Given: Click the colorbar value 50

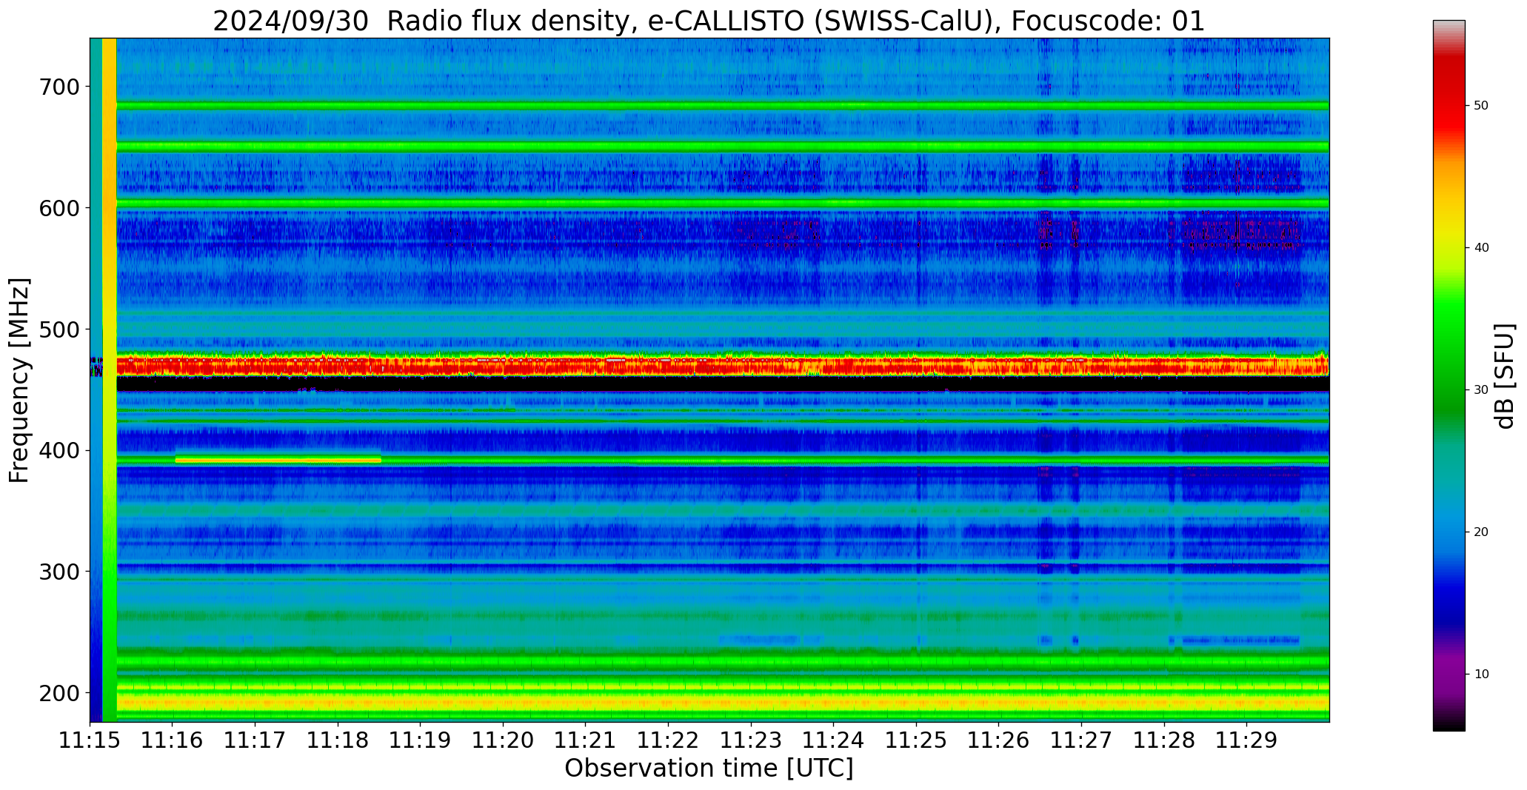Looking at the screenshot, I should 1481,106.
